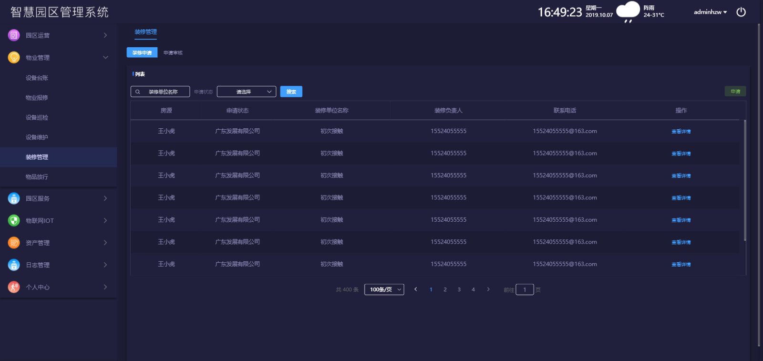The height and width of the screenshot is (361, 763).
Task: Click the 日志管理 sidebar icon
Action: (14, 265)
